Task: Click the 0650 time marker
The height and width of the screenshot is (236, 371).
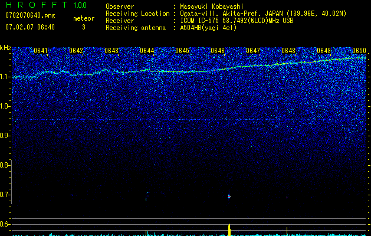Action: pyautogui.click(x=359, y=51)
